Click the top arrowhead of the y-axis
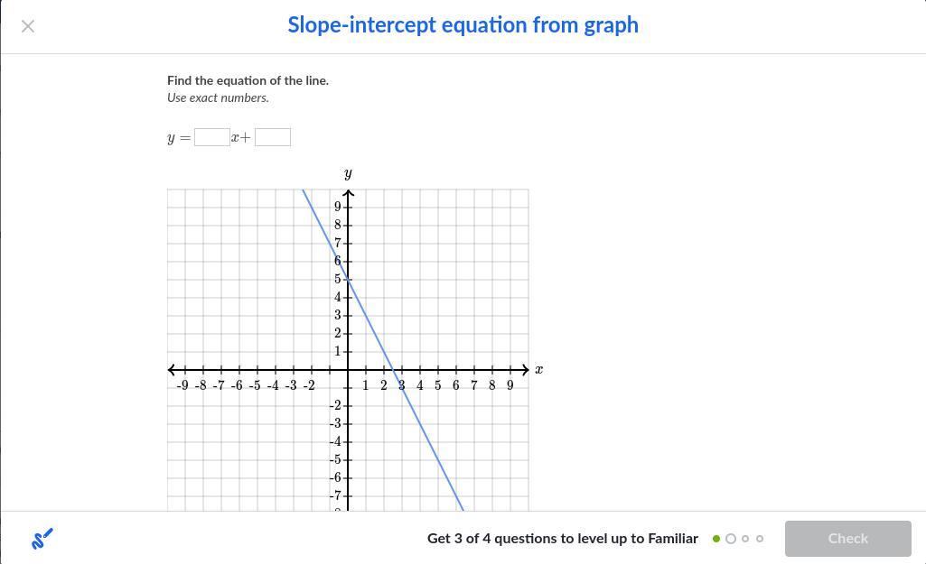Image resolution: width=926 pixels, height=564 pixels. 348,193
